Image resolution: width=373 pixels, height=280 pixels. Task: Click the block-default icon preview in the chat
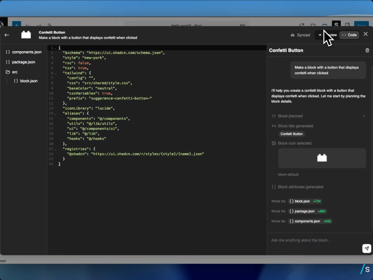pos(322,158)
